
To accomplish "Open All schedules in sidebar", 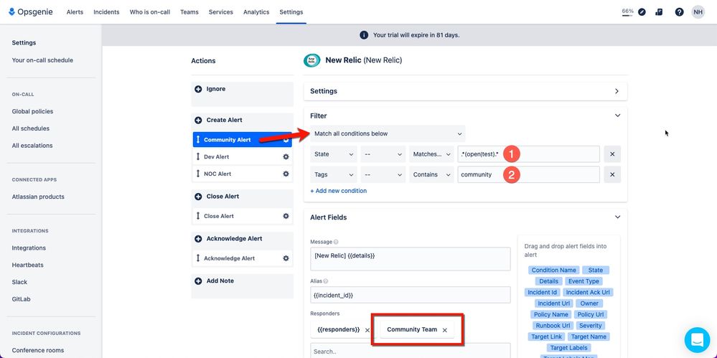I will point(31,128).
